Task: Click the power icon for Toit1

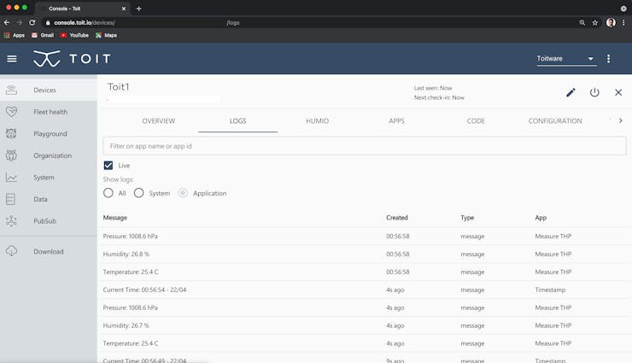Action: [x=594, y=92]
